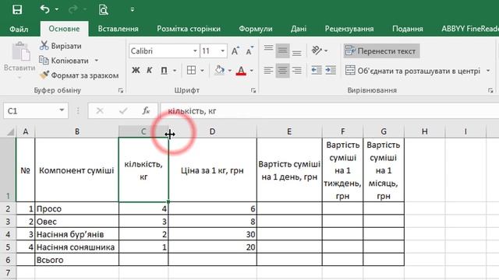This screenshot has height=280, width=499.
Task: Expand the font color dropdown arrow
Action: point(251,71)
